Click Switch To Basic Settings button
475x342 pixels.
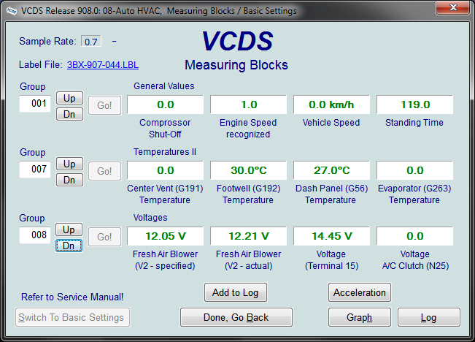click(x=72, y=317)
